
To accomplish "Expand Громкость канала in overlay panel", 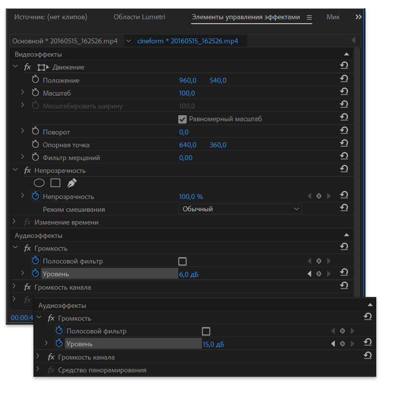I will [38, 356].
